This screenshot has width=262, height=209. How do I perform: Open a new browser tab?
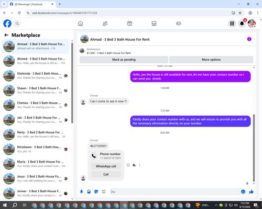click(60, 4)
